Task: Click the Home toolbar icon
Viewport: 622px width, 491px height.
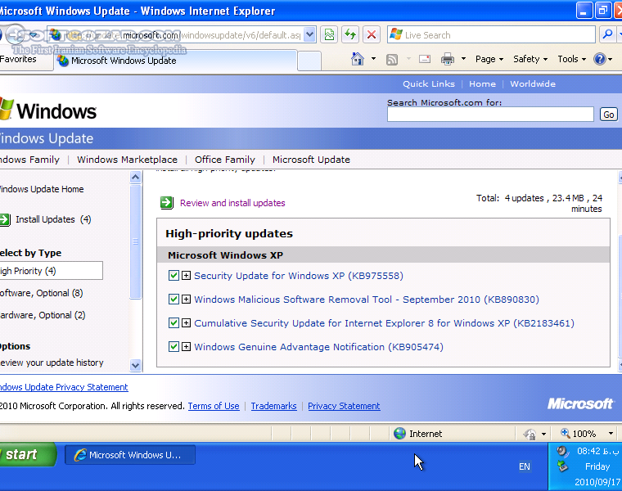Action: 358,59
